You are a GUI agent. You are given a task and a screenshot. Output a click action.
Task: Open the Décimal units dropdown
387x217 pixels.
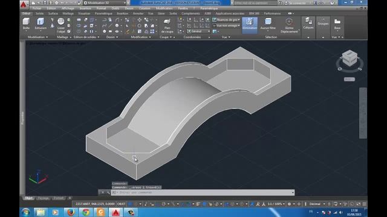[316, 204]
